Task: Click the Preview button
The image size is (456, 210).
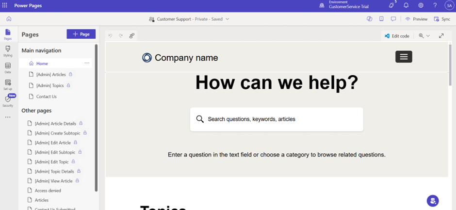Action: (416, 19)
